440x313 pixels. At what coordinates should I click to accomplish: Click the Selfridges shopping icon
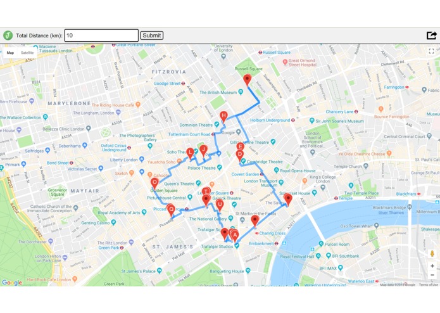(47, 151)
